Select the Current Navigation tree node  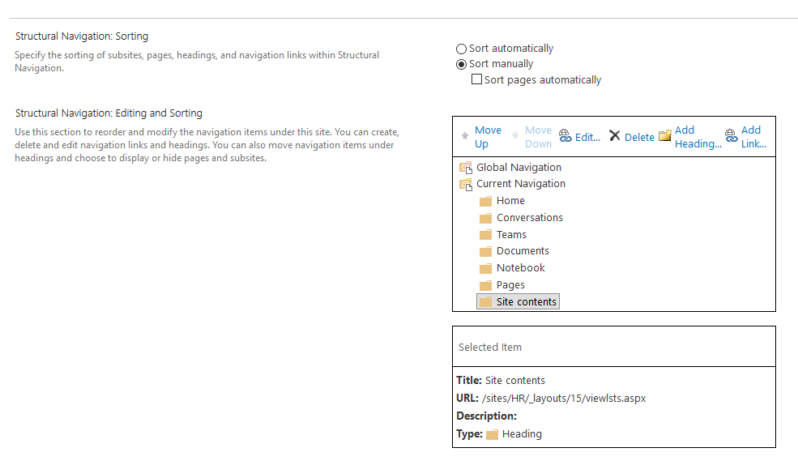[521, 184]
